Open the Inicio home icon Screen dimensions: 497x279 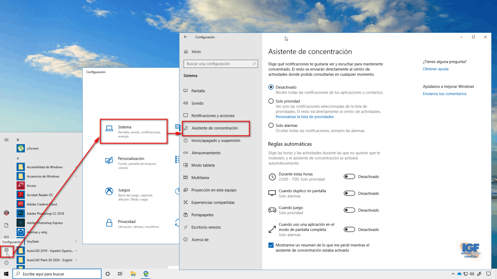(186, 52)
